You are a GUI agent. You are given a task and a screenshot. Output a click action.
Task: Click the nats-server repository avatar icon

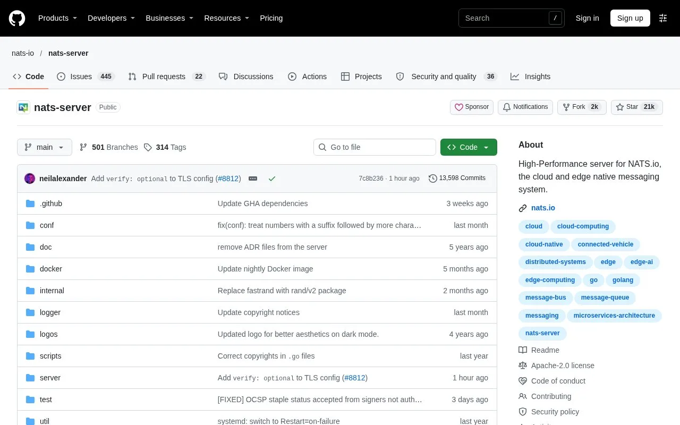(23, 107)
